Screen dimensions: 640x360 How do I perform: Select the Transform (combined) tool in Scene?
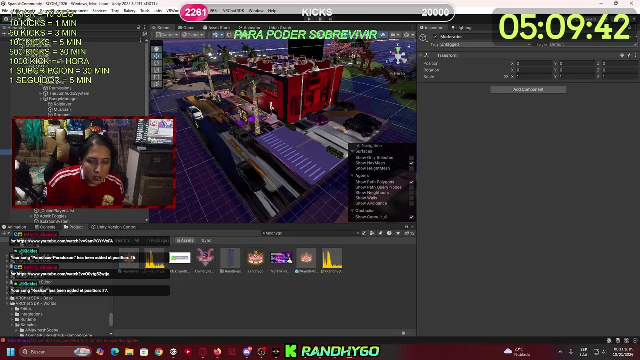(156, 84)
